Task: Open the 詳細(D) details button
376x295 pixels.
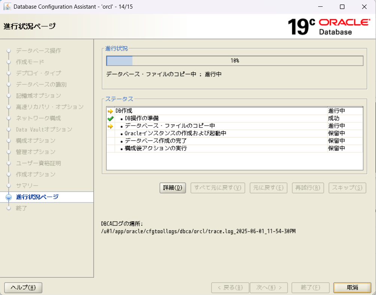Action: coord(173,188)
